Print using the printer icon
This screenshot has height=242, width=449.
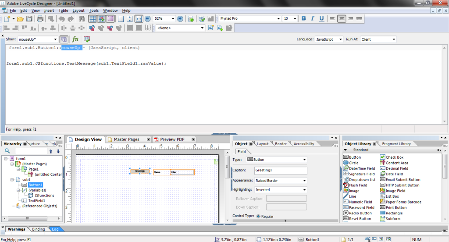[x=40, y=19]
